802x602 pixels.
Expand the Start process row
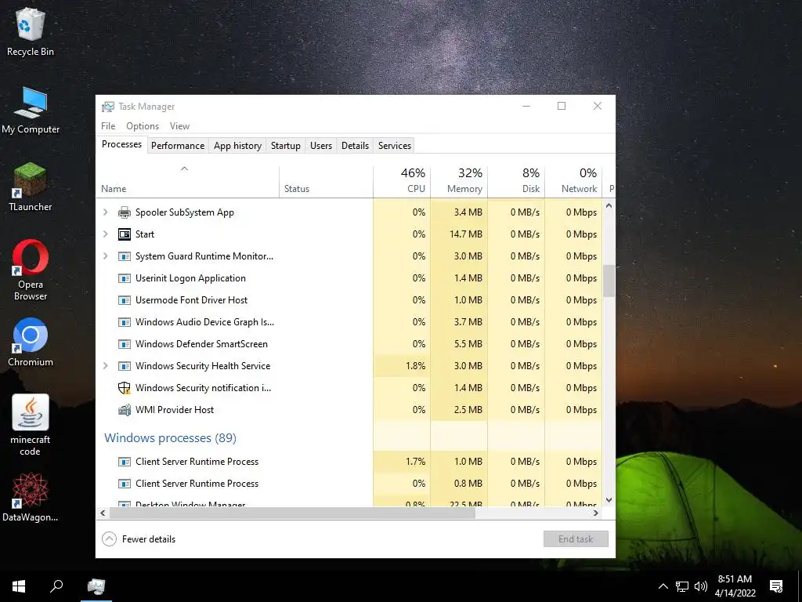pos(106,234)
